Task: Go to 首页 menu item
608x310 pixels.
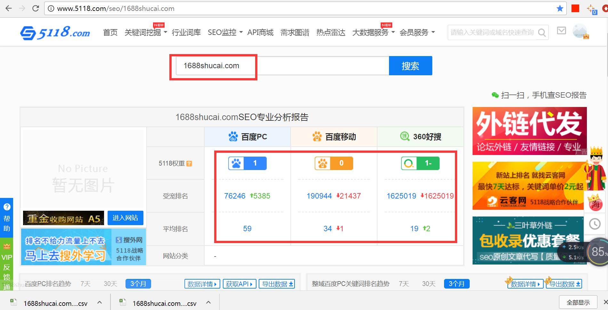Action: (x=110, y=32)
